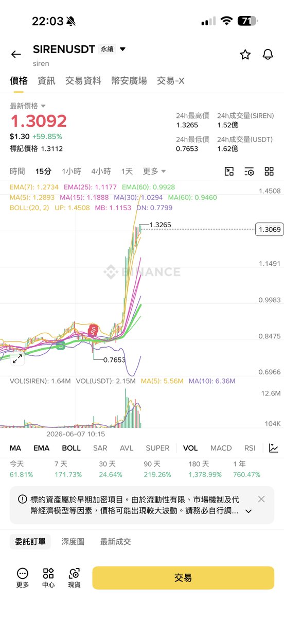Select the 1天 chart interval
Screen dimensions: 284x618
click(x=127, y=171)
